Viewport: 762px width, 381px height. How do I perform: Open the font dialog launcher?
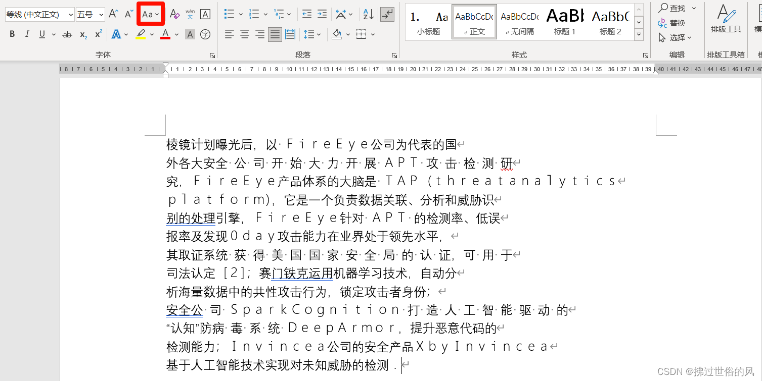coord(212,55)
